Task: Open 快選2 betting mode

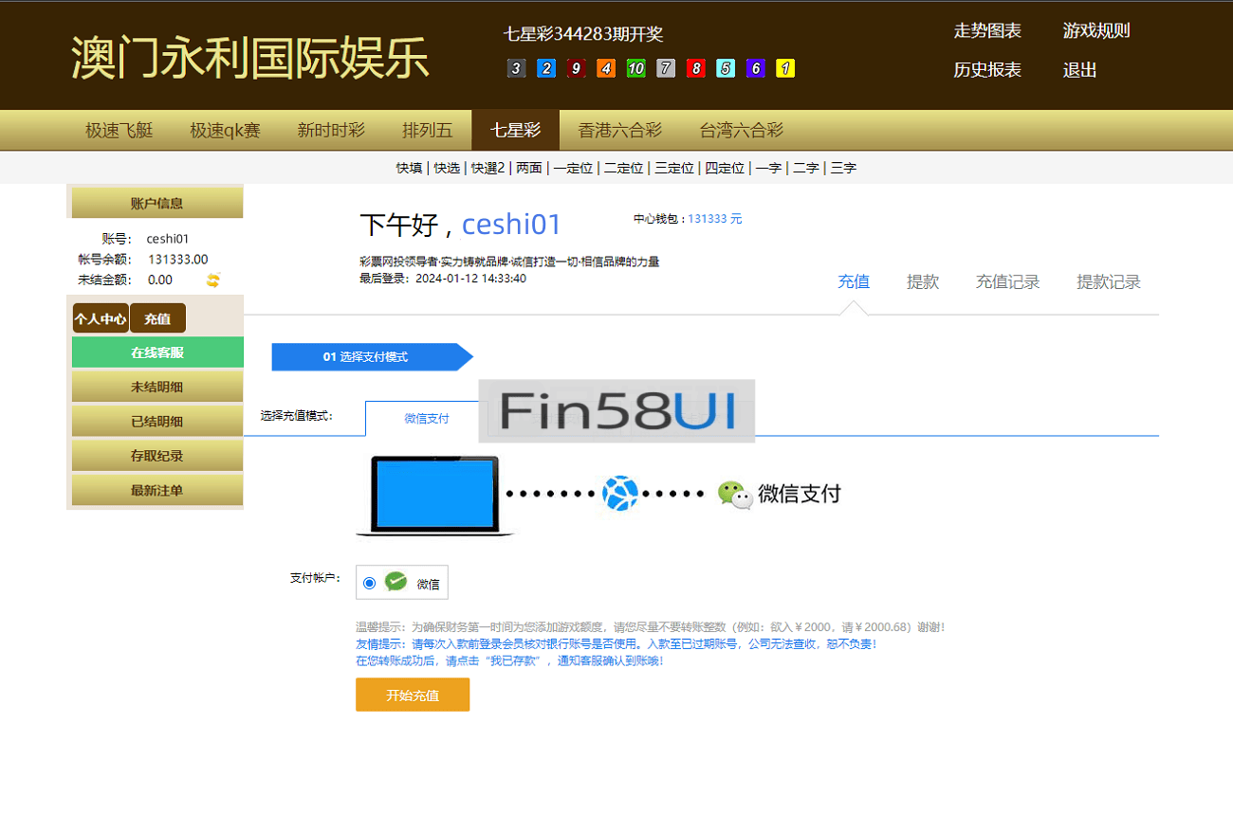Action: pyautogui.click(x=489, y=167)
